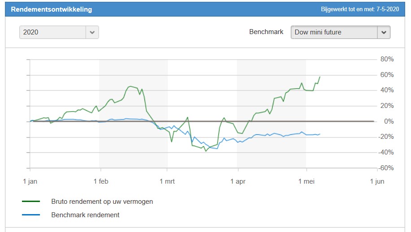The width and height of the screenshot is (411, 232).
Task: Click the blue legend line swatch
Action: (31, 215)
